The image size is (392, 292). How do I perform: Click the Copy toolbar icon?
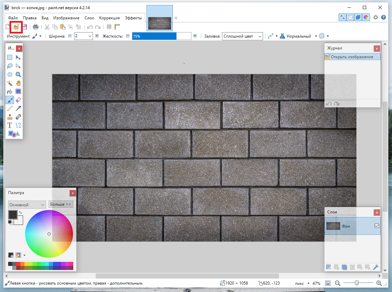pyautogui.click(x=55, y=27)
